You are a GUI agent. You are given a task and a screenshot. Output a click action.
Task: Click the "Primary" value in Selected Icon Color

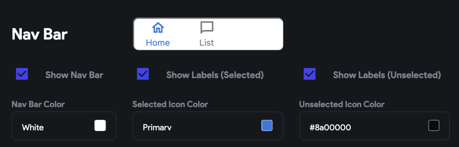[x=157, y=127]
